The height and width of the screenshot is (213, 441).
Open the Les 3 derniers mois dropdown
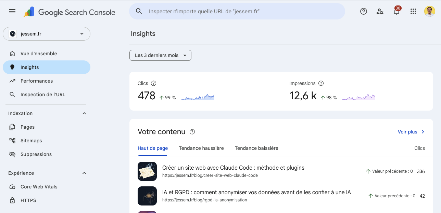pyautogui.click(x=160, y=55)
